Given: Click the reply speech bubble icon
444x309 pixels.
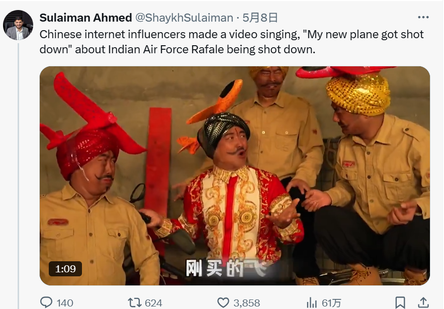Looking at the screenshot, I should click(x=46, y=302).
